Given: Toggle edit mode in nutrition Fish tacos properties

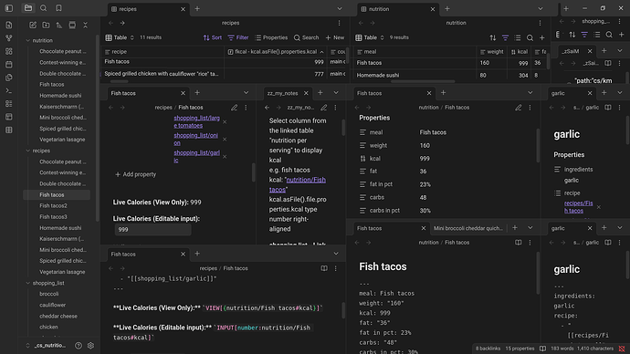Looking at the screenshot, I should point(519,108).
